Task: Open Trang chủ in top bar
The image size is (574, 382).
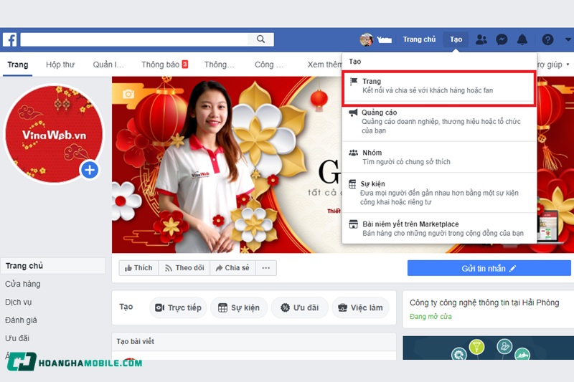Action: [x=419, y=39]
